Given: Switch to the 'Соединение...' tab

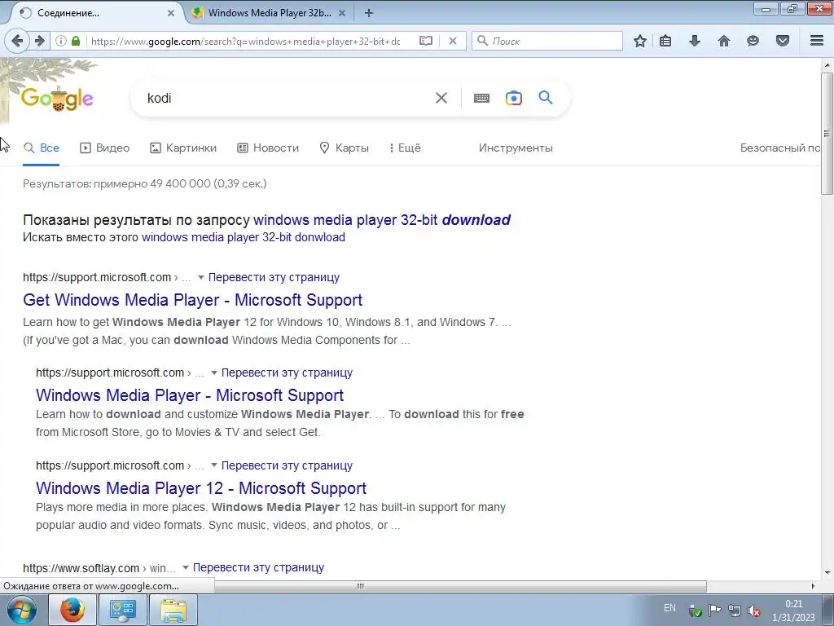Looking at the screenshot, I should coord(96,13).
